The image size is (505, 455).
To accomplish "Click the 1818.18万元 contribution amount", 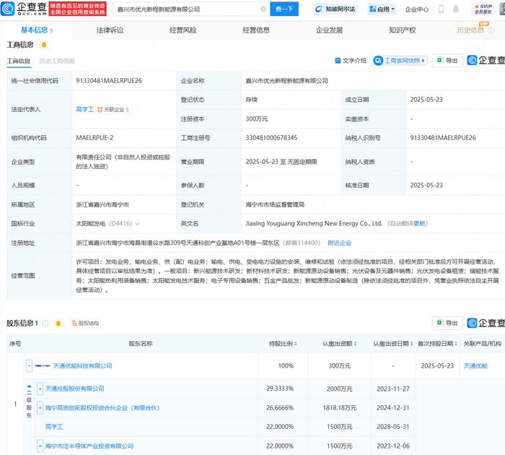I will (x=340, y=408).
